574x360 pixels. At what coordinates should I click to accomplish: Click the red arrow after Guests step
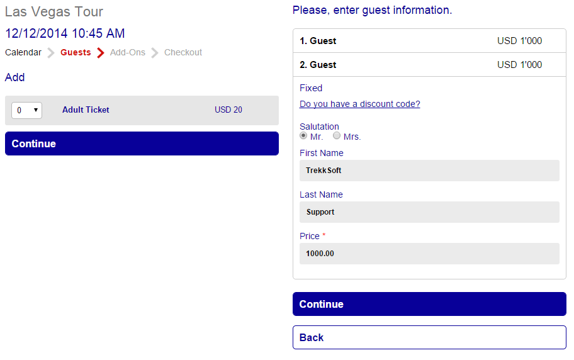tap(100, 53)
